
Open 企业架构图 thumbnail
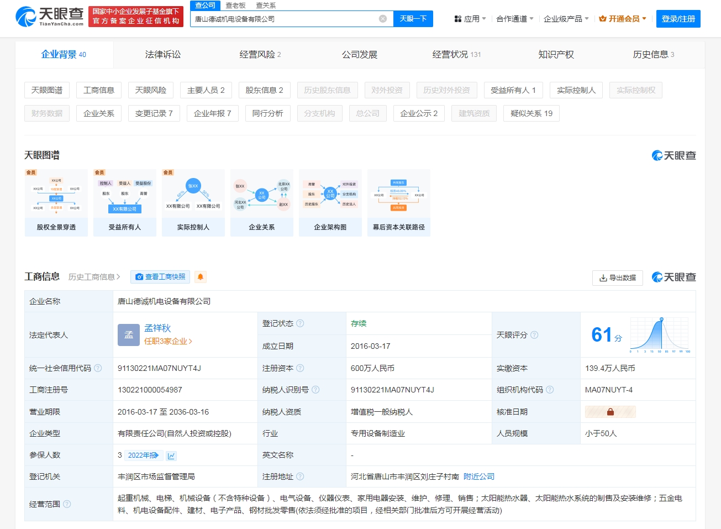pos(330,203)
